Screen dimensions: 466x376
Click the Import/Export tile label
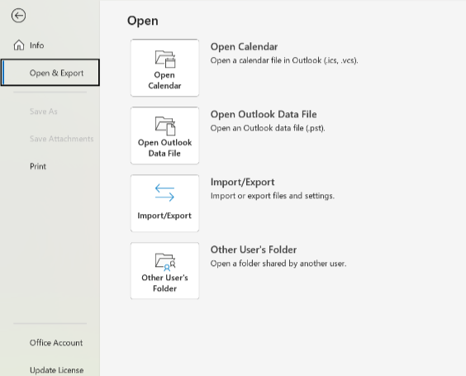tap(164, 216)
